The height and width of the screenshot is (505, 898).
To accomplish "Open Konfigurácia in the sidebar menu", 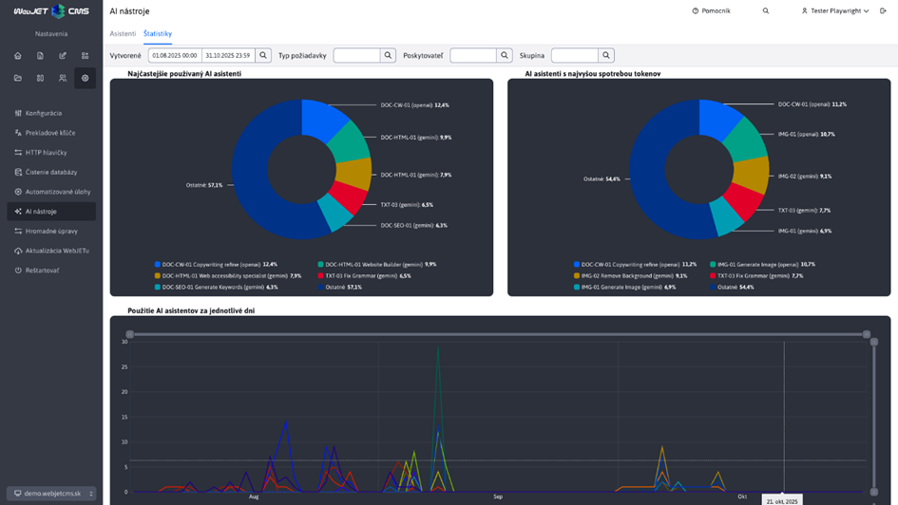I will 44,113.
